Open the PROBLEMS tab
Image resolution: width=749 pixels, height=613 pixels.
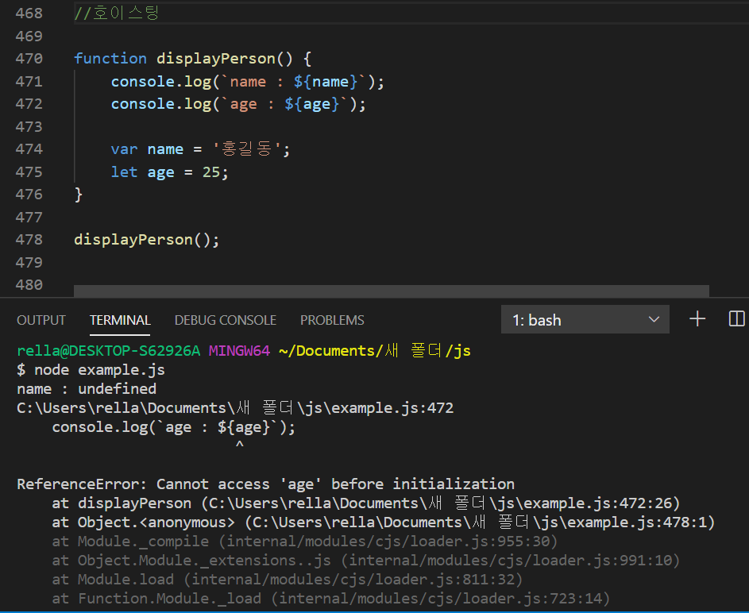pos(332,320)
